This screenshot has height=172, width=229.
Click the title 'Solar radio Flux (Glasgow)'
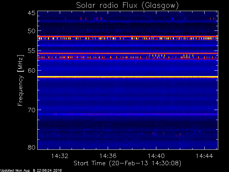[127, 6]
